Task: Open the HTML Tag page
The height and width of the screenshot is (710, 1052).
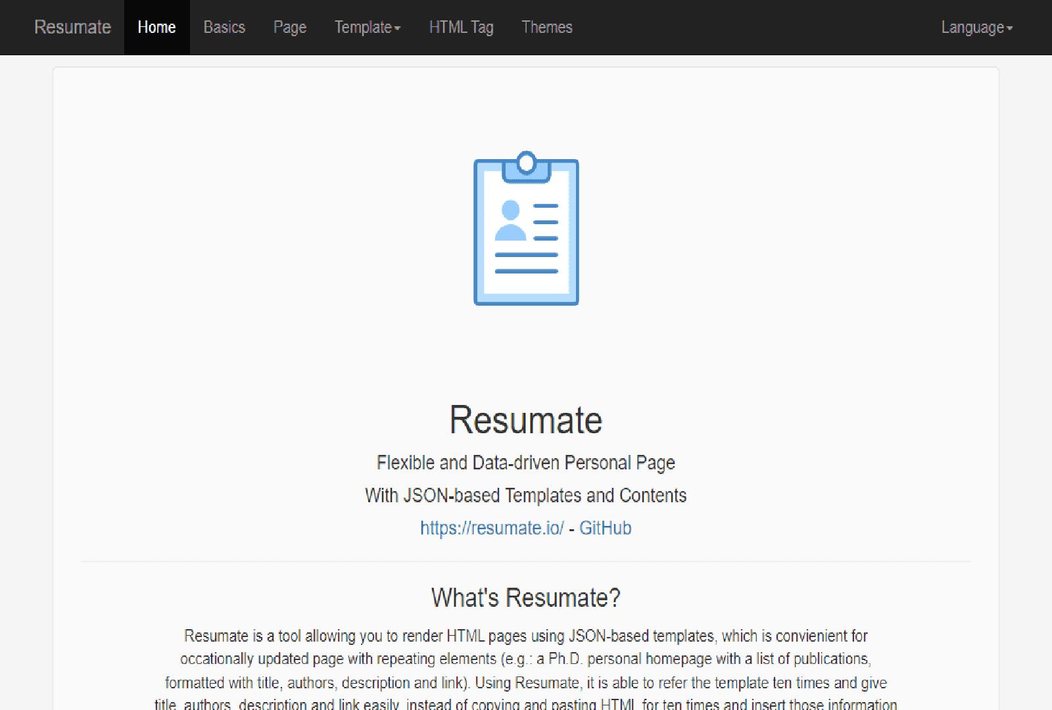Action: click(462, 27)
